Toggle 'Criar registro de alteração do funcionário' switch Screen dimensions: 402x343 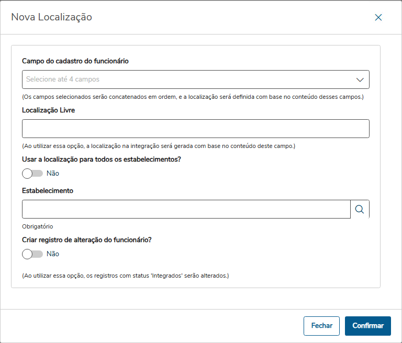point(32,254)
